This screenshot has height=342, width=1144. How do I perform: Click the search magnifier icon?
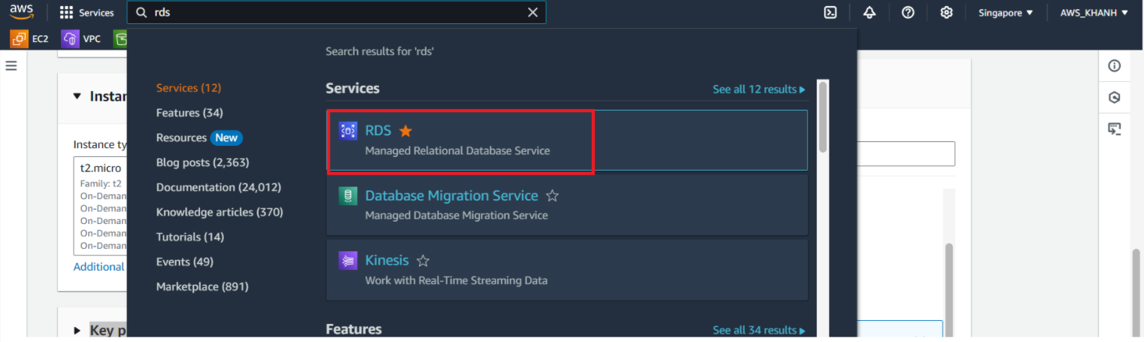click(x=141, y=13)
